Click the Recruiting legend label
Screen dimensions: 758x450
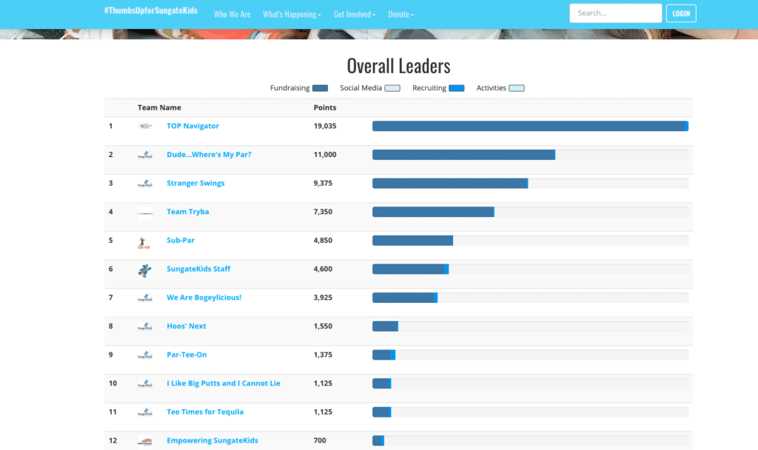(x=429, y=88)
